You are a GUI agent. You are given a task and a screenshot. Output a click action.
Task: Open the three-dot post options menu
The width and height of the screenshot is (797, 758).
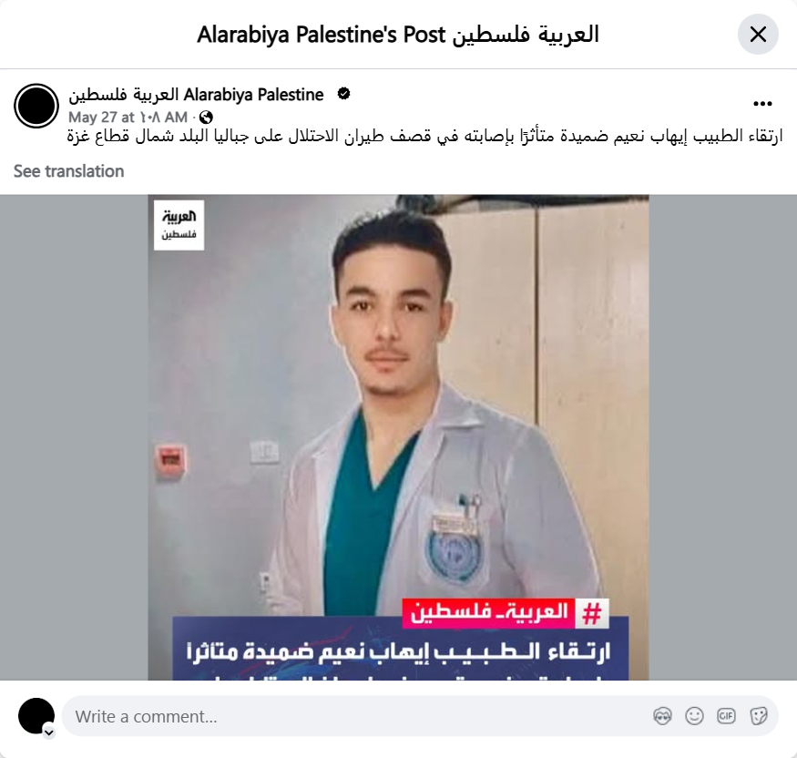pos(762,104)
